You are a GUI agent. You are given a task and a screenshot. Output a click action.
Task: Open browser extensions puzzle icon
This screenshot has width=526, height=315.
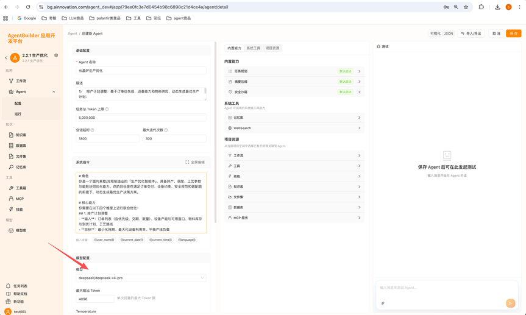pos(481,7)
